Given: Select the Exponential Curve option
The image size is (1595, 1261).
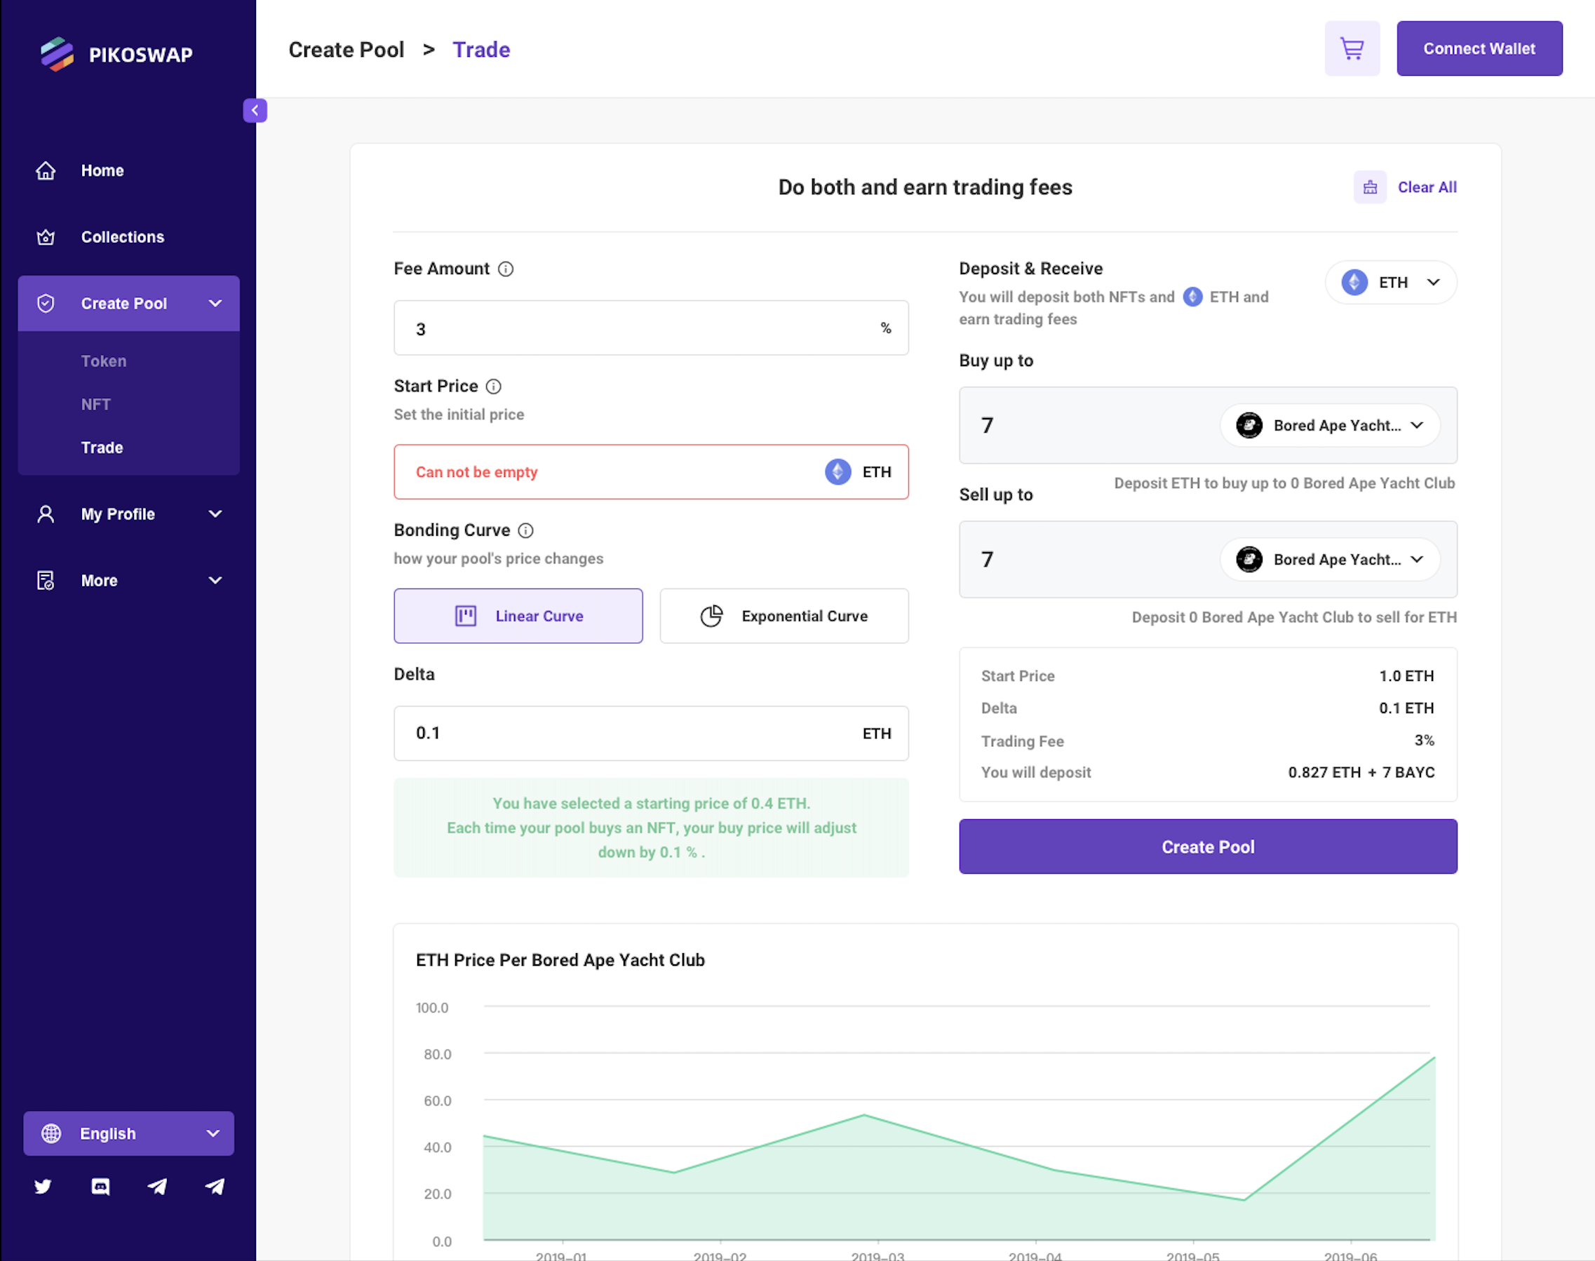Looking at the screenshot, I should click(783, 616).
